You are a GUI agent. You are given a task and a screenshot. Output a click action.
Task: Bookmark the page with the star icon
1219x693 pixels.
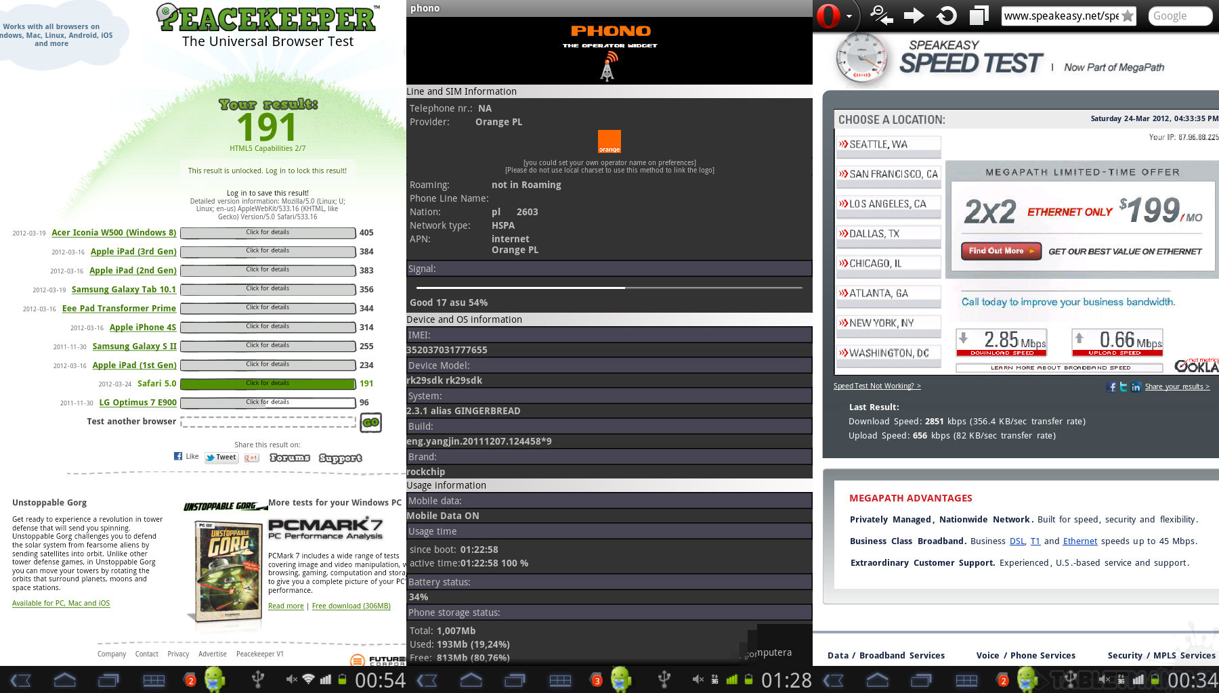click(1128, 16)
